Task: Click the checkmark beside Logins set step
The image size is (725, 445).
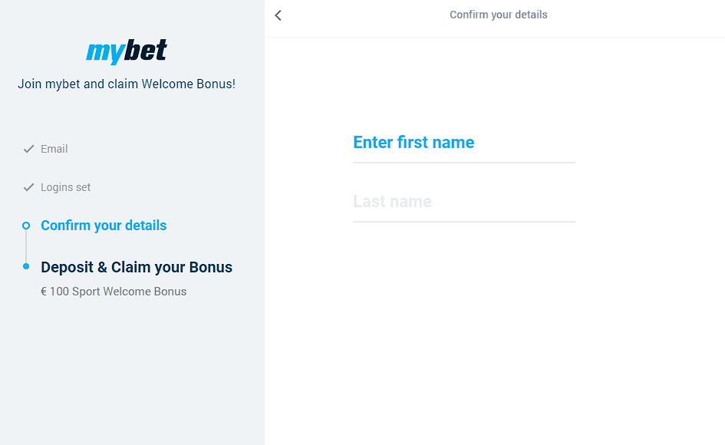Action: coord(28,187)
